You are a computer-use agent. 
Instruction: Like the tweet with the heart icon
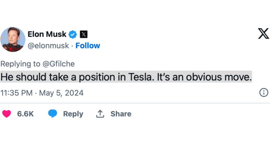click(7, 114)
